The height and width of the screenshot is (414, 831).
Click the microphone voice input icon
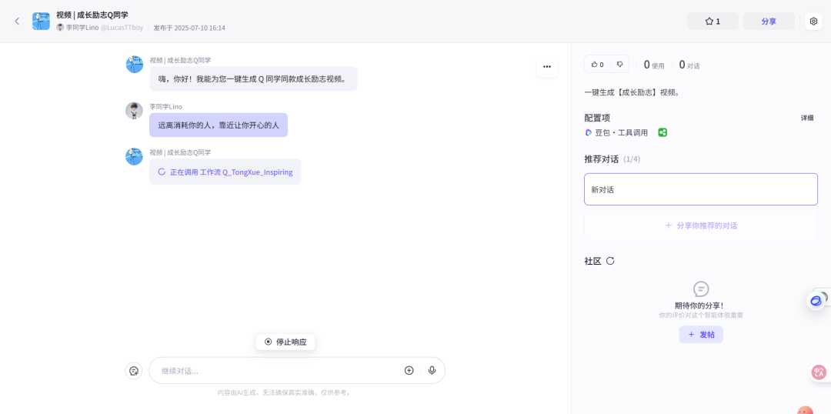pyautogui.click(x=432, y=371)
